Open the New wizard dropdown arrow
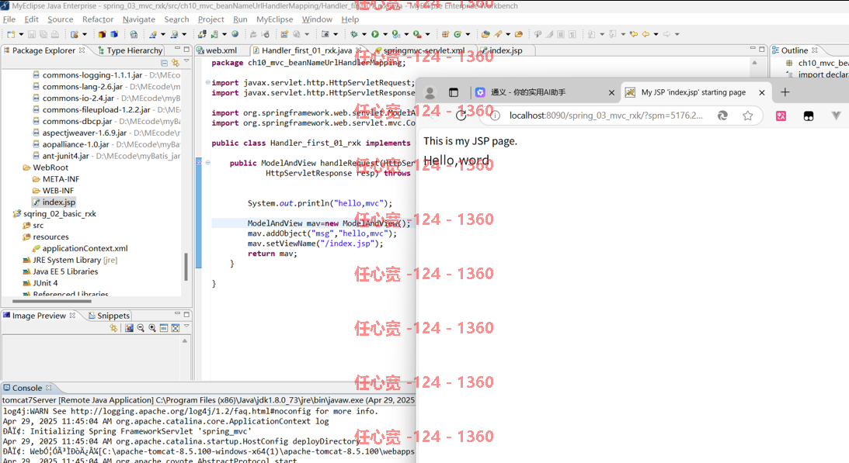 coord(21,34)
